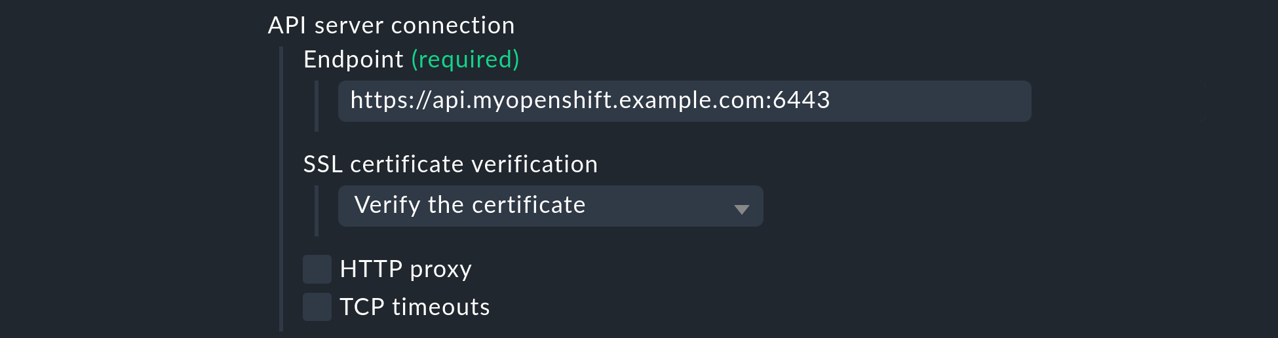The image size is (1278, 338).
Task: Click the TCP timeouts label text
Action: (x=414, y=307)
